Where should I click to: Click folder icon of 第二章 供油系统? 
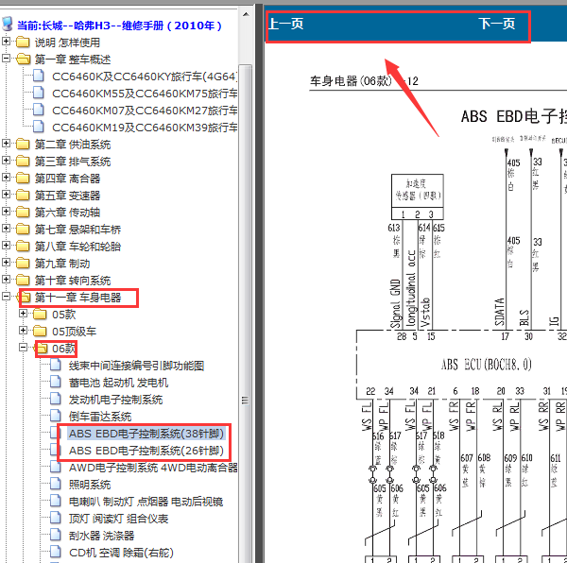click(x=23, y=145)
